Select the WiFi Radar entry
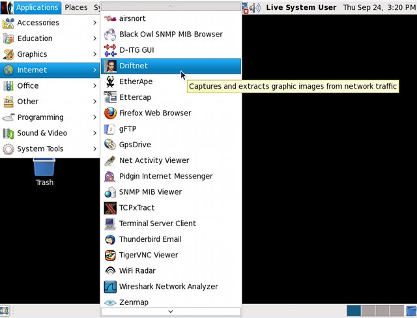This screenshot has height=318, width=417. (x=171, y=271)
